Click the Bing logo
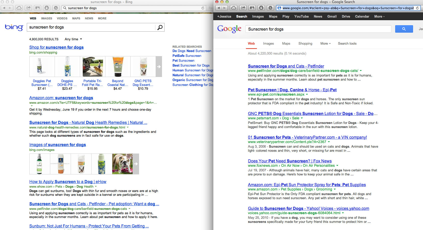 14,27
